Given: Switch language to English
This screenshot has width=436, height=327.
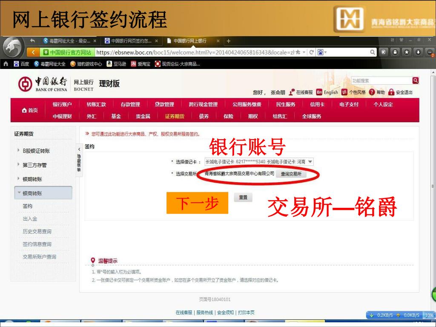Looking at the screenshot, I should 327,92.
